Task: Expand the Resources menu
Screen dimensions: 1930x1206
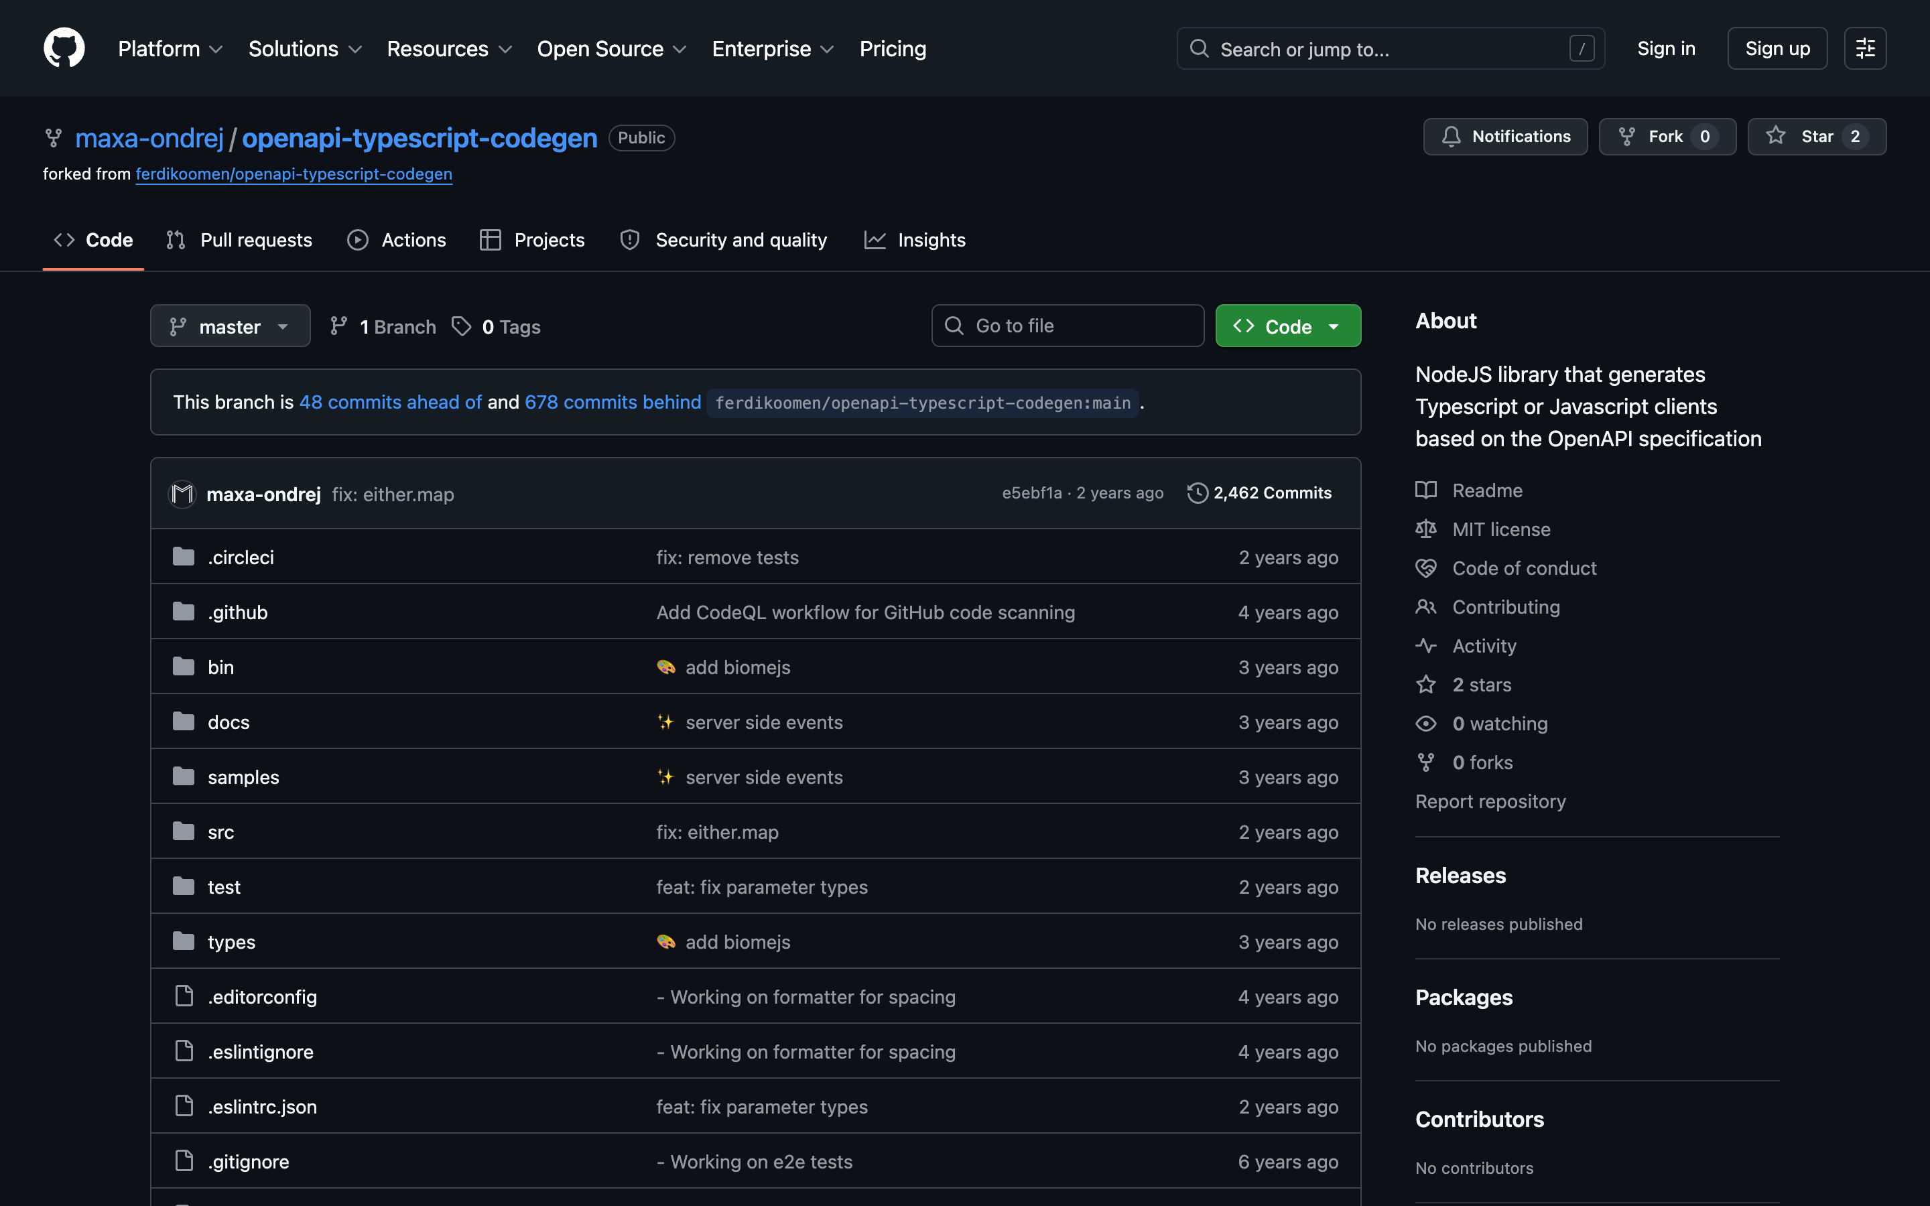Action: pos(450,49)
